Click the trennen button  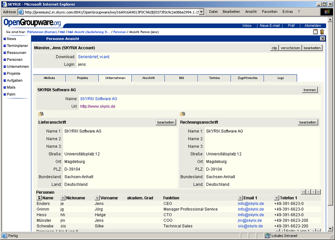pyautogui.click(x=310, y=90)
